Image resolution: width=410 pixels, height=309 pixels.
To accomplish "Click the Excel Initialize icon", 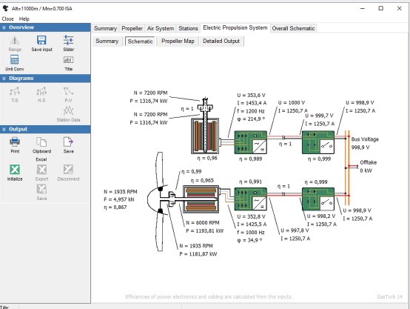I will (x=15, y=170).
